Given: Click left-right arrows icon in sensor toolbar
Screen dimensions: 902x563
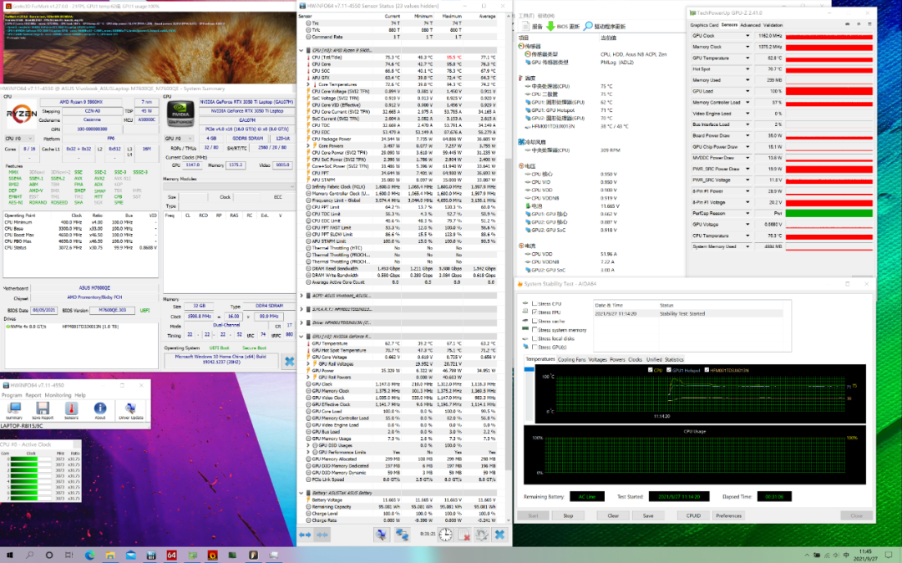Looking at the screenshot, I should point(305,535).
